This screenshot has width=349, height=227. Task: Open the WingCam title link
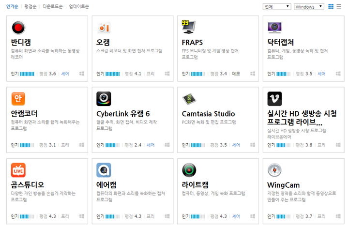283,185
